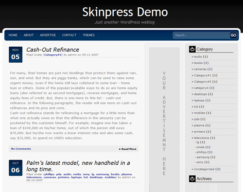Open category4 in the sidebar list

pyautogui.click(x=201, y=88)
